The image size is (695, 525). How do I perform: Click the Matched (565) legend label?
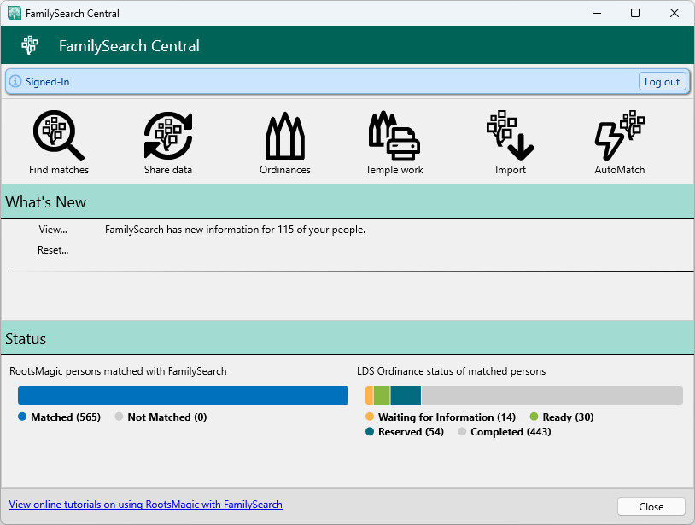(x=65, y=417)
